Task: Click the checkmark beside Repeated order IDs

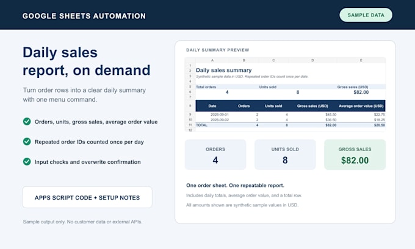Action: tap(27, 141)
